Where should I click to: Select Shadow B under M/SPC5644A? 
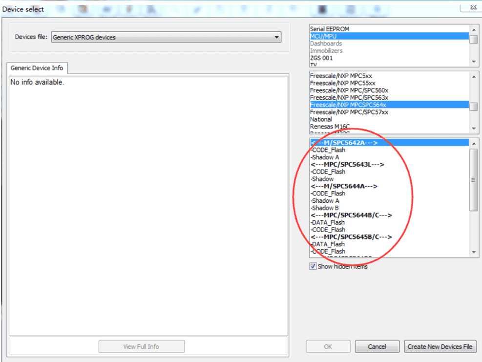pyautogui.click(x=389, y=208)
